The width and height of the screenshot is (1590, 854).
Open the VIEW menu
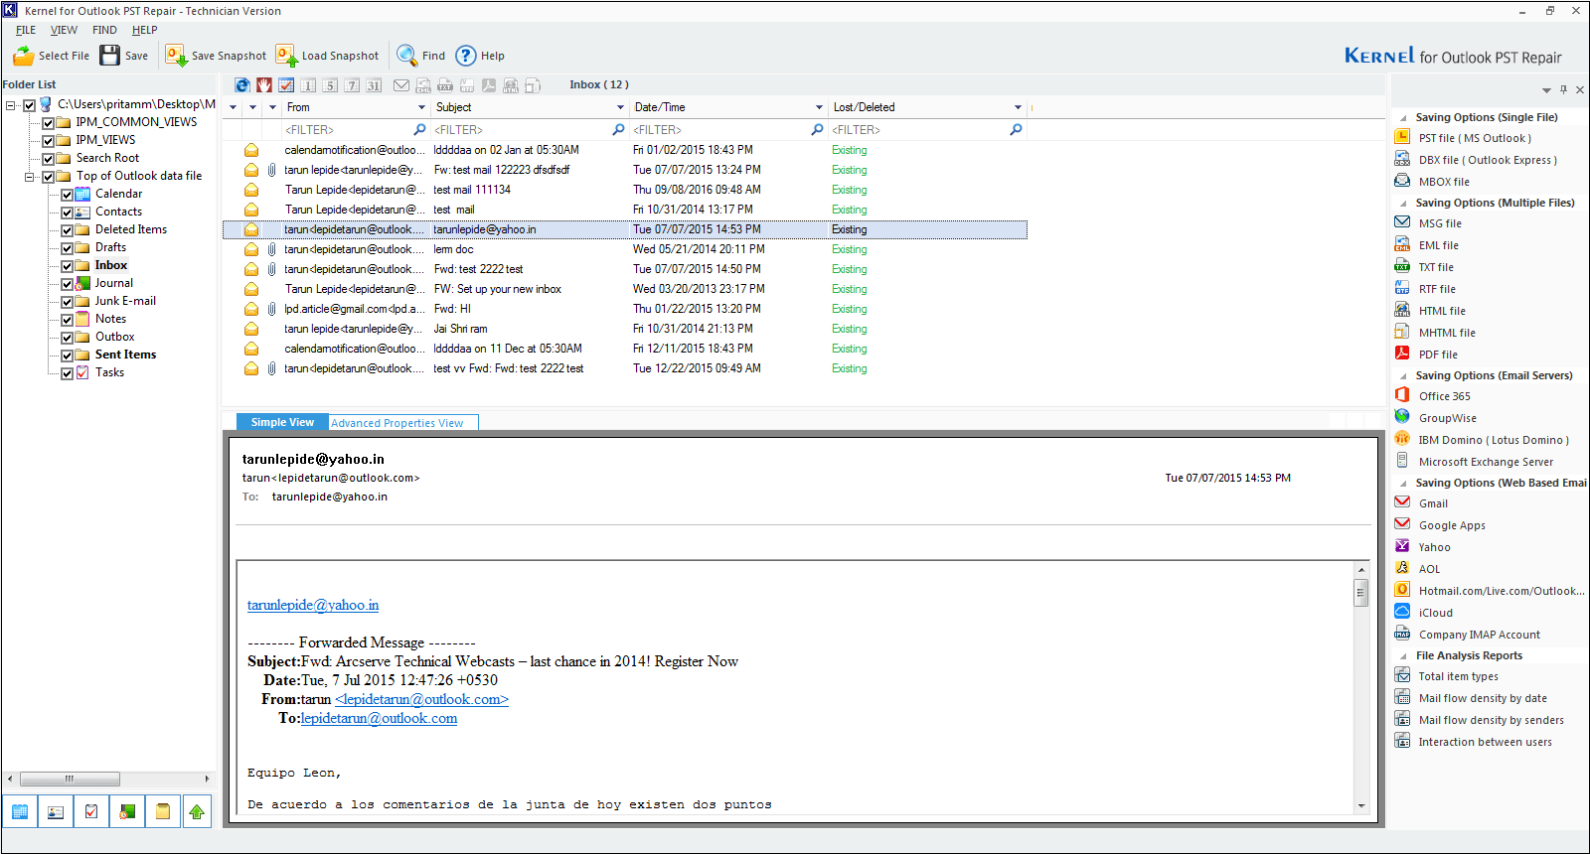coord(64,30)
